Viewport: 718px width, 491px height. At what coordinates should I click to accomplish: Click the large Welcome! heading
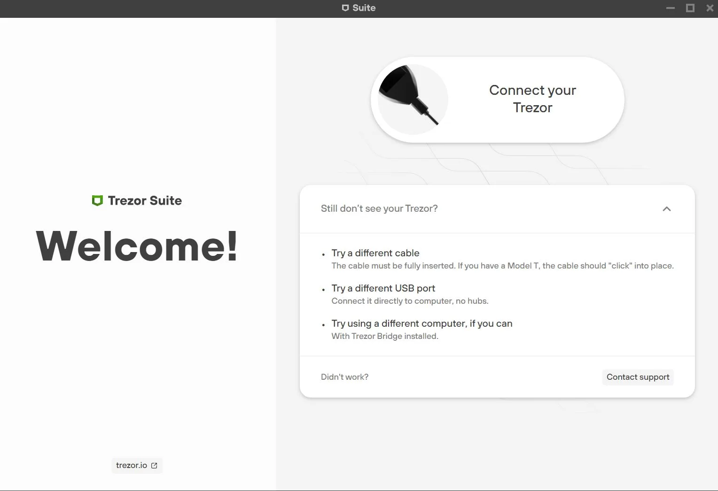pyautogui.click(x=137, y=246)
